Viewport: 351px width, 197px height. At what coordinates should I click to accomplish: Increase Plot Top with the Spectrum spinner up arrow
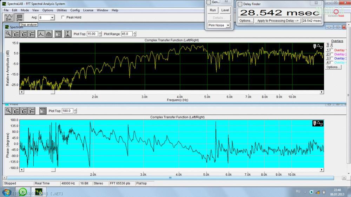tap(100, 33)
